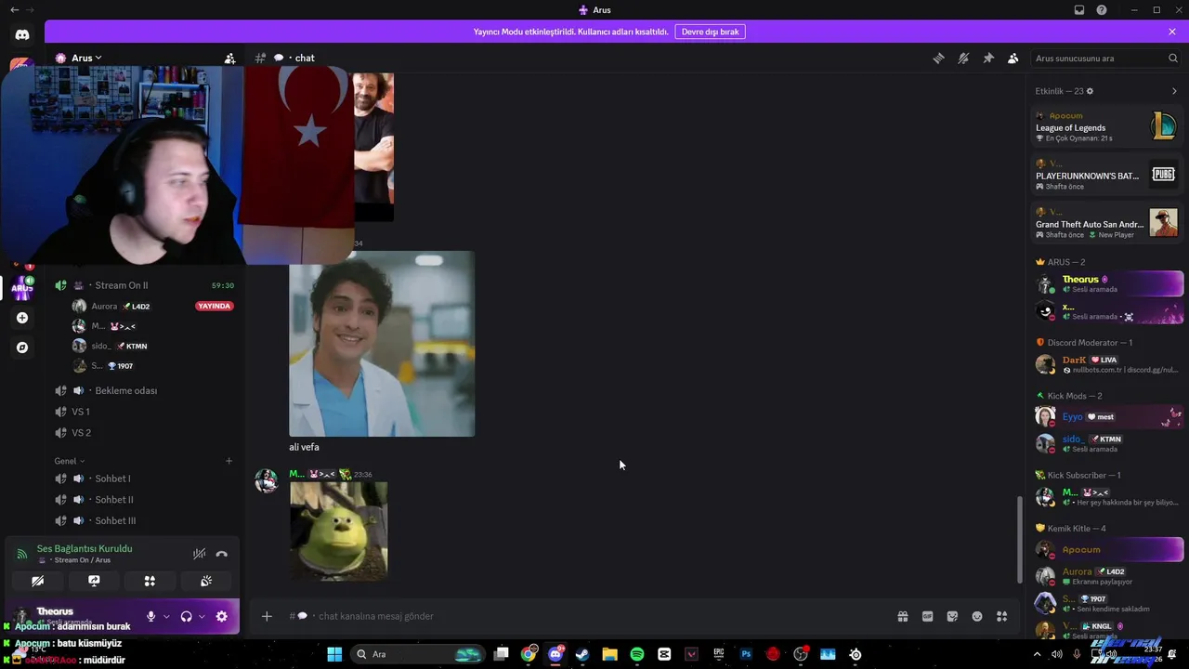Open the Discord help icon in the title bar

tap(1102, 10)
